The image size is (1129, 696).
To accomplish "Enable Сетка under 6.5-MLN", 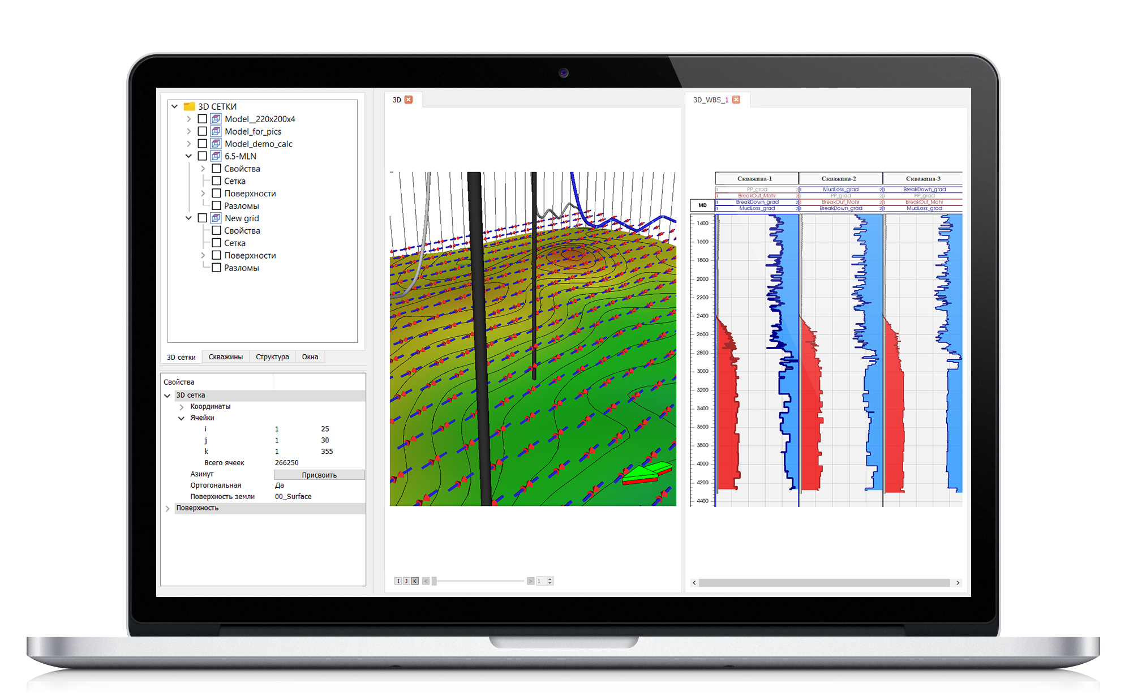I will click(216, 181).
